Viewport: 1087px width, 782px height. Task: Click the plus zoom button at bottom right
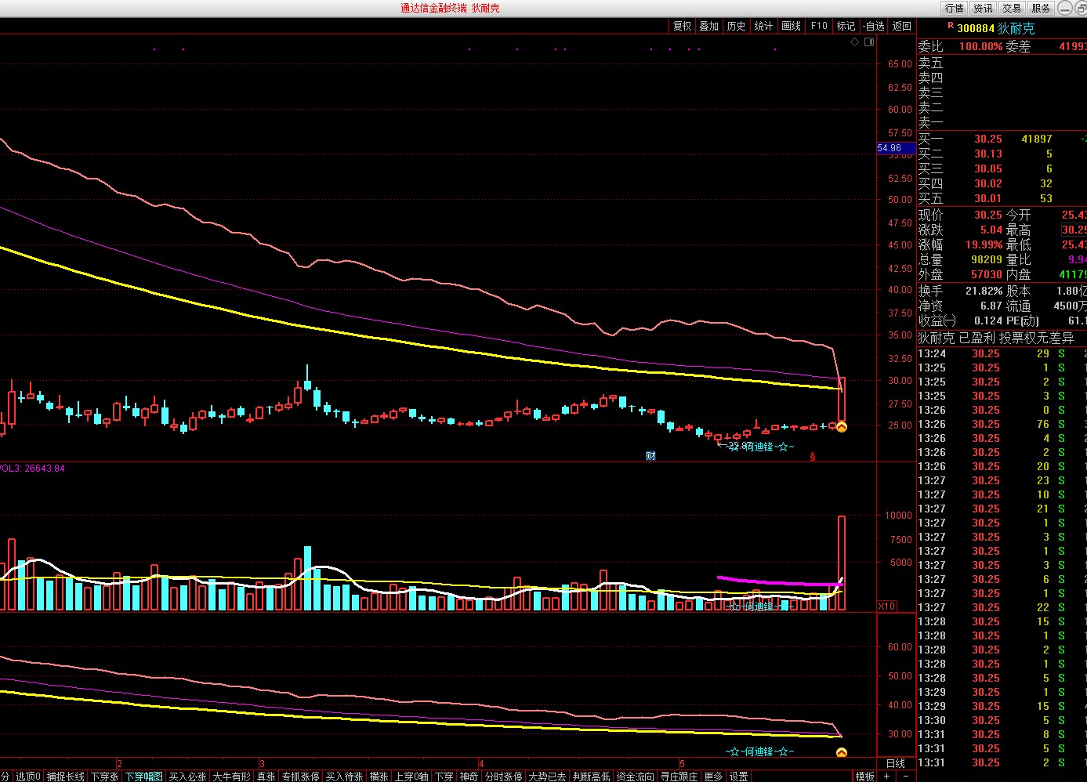(886, 776)
